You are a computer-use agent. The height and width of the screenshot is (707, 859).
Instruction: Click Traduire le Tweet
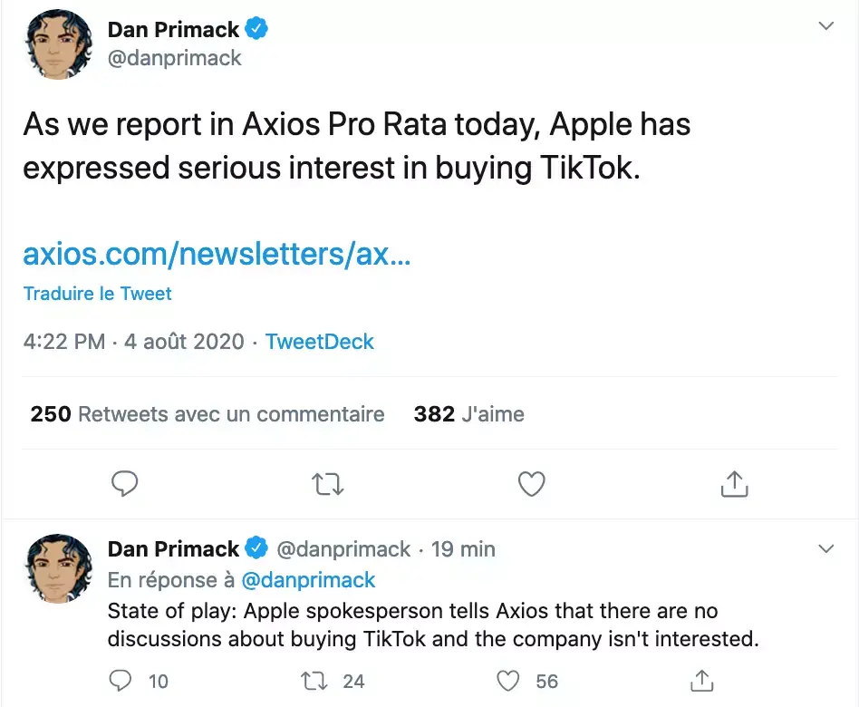click(97, 294)
